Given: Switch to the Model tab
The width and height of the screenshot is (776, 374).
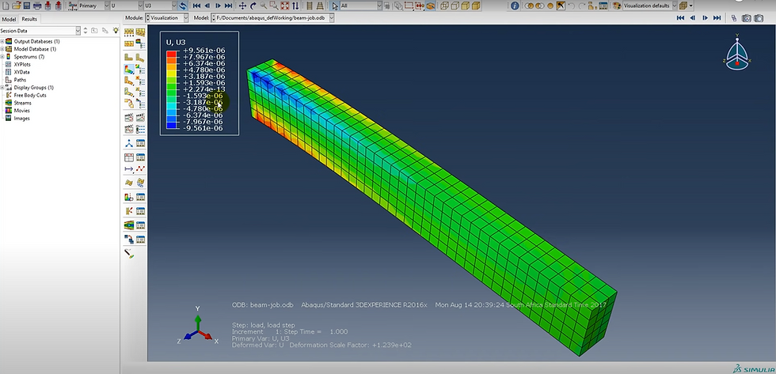Looking at the screenshot, I should (9, 19).
